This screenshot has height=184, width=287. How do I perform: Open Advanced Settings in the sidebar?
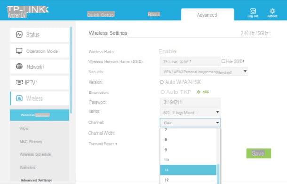point(36,180)
